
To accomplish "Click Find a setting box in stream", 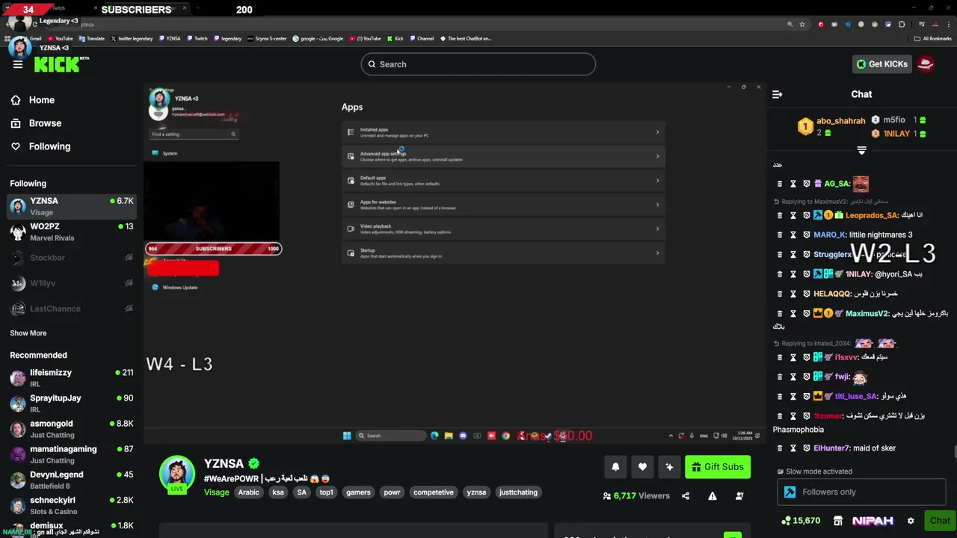I will 194,134.
